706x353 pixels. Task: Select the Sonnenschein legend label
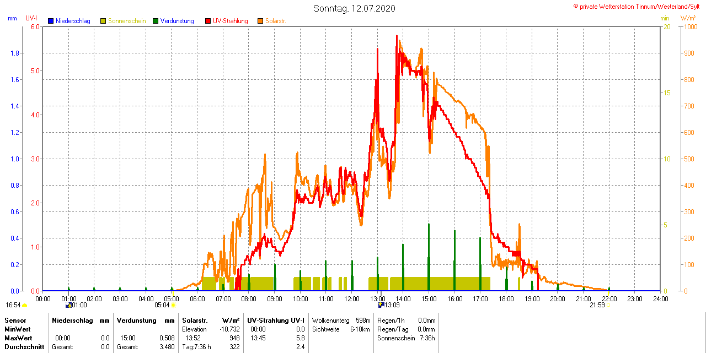coord(127,21)
